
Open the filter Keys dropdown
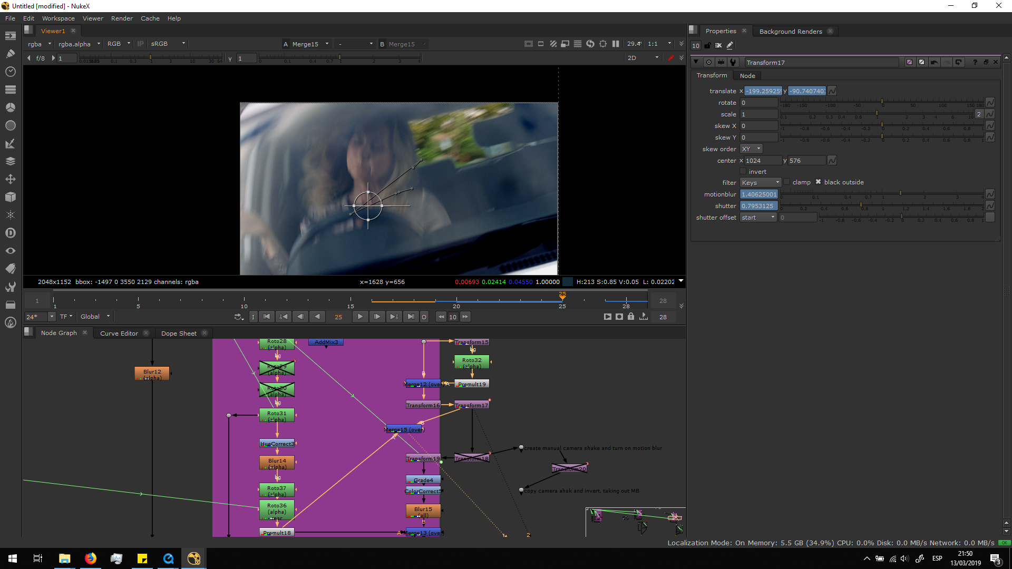coord(760,182)
